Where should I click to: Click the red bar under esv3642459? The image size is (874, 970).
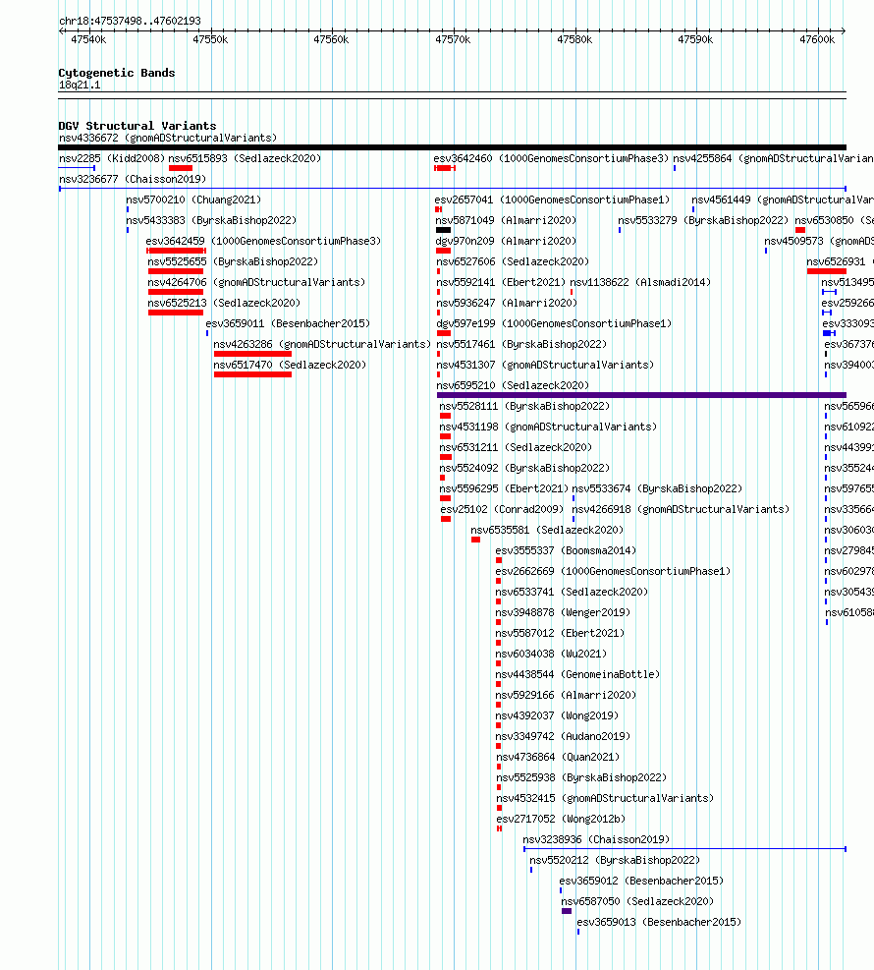pos(176,251)
